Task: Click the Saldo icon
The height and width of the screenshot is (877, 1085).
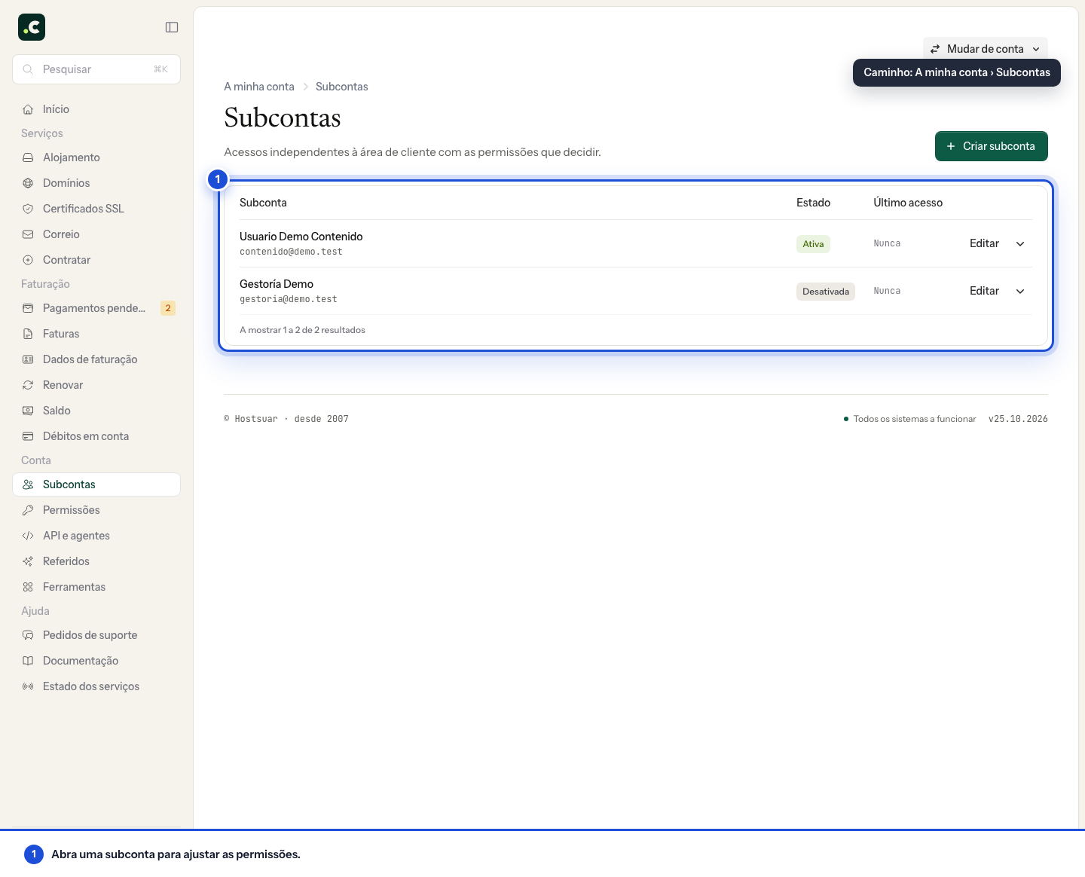Action: coord(28,411)
